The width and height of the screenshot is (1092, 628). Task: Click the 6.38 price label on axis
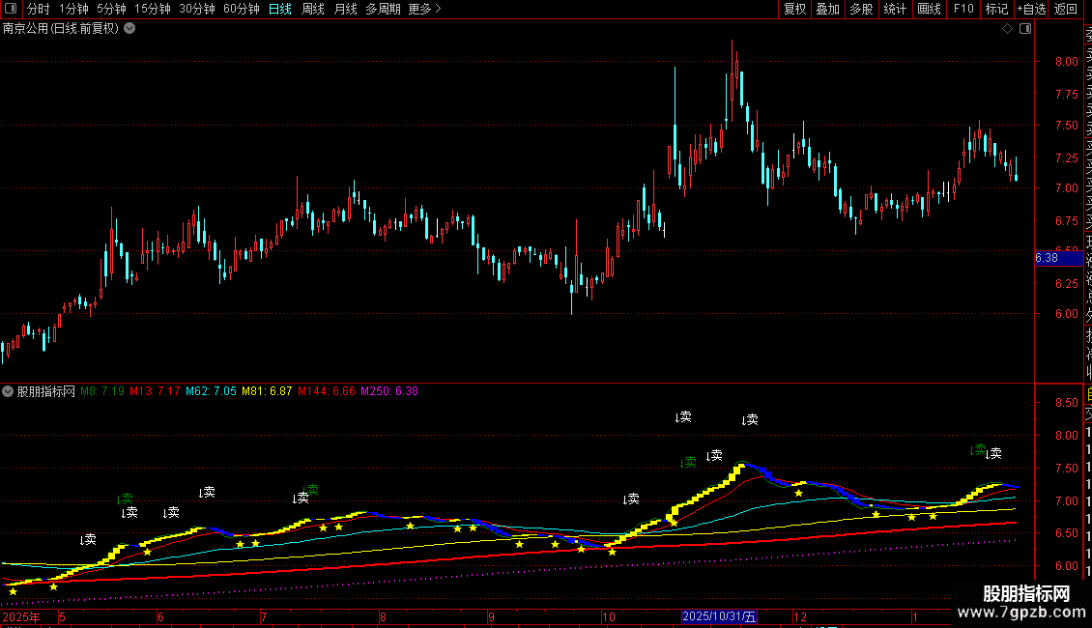1047,258
